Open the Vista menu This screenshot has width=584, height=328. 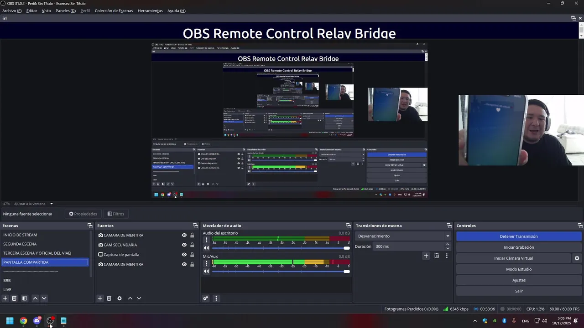tap(47, 10)
